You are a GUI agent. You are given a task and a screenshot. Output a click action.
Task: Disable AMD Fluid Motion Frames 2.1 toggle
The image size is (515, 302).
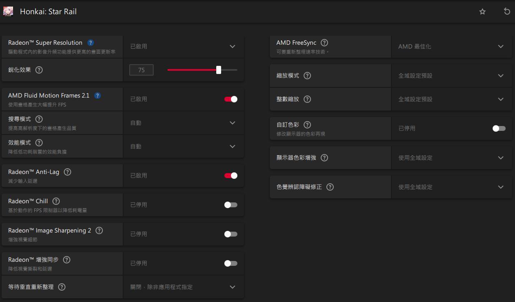click(x=231, y=99)
